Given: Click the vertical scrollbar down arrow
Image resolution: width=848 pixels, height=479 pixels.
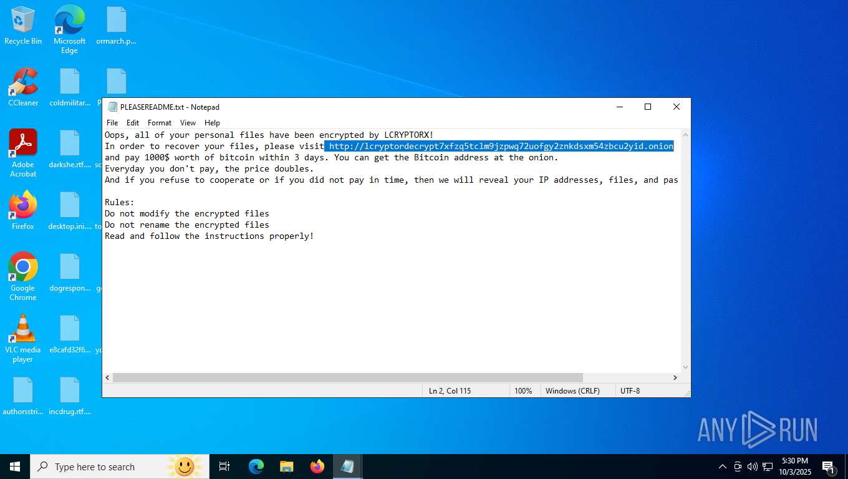Looking at the screenshot, I should pyautogui.click(x=685, y=367).
